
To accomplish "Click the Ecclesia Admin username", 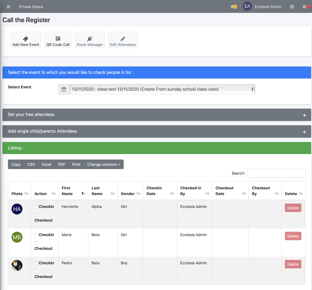I will point(268,7).
